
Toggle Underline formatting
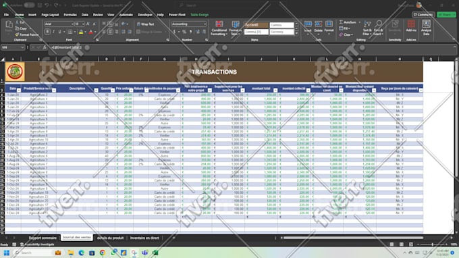[x=59, y=32]
